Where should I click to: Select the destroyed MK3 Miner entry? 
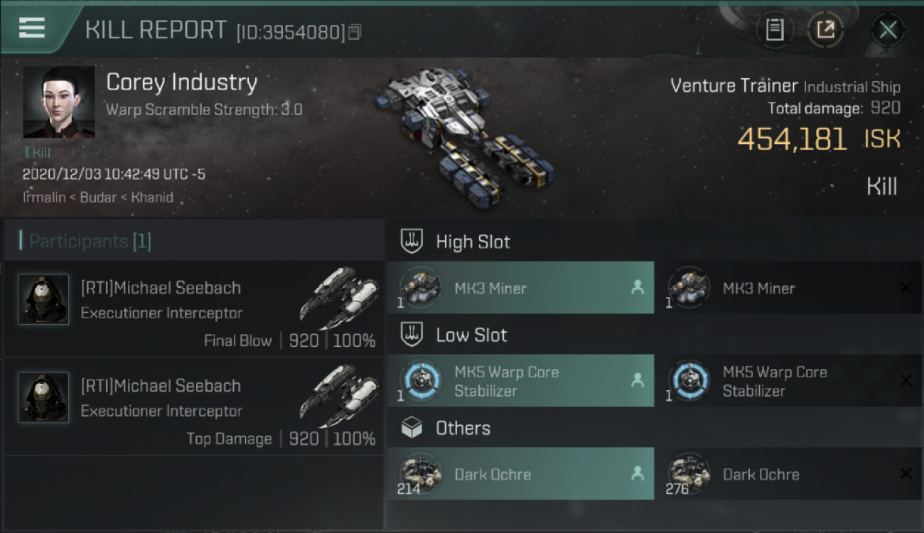[788, 288]
